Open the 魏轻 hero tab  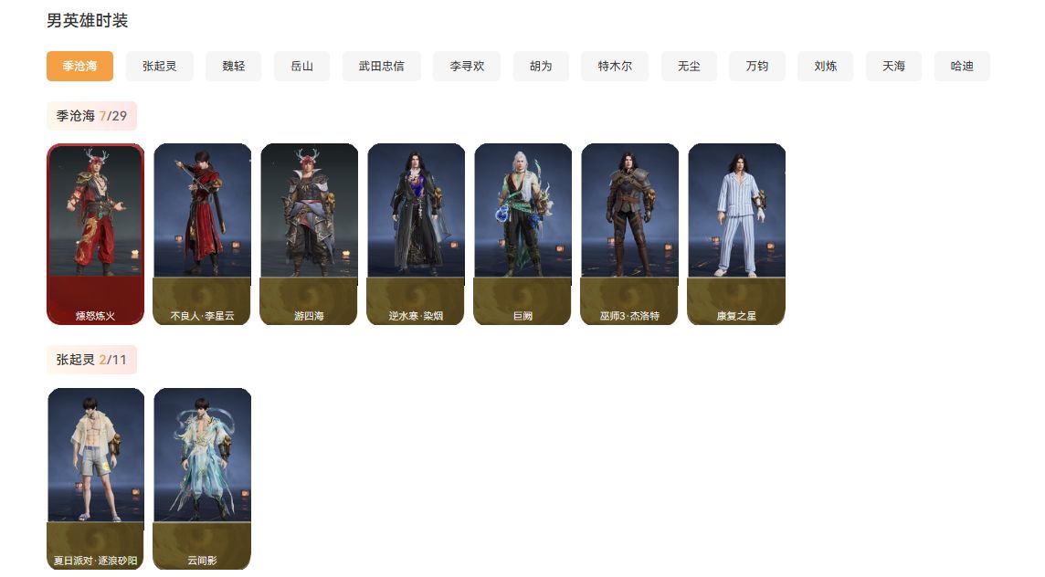pyautogui.click(x=233, y=66)
